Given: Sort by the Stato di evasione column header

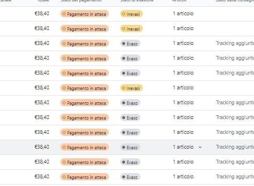Looking at the screenshot, I should point(137,1).
